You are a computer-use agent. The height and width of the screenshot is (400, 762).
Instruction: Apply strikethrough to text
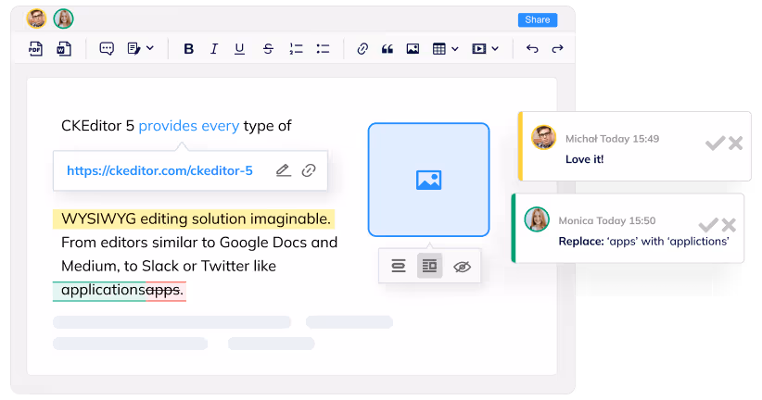click(x=268, y=49)
